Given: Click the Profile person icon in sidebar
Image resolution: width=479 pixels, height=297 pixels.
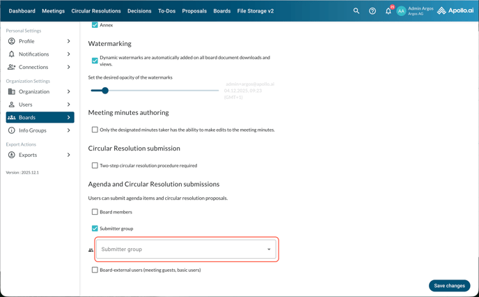Looking at the screenshot, I should pos(12,41).
